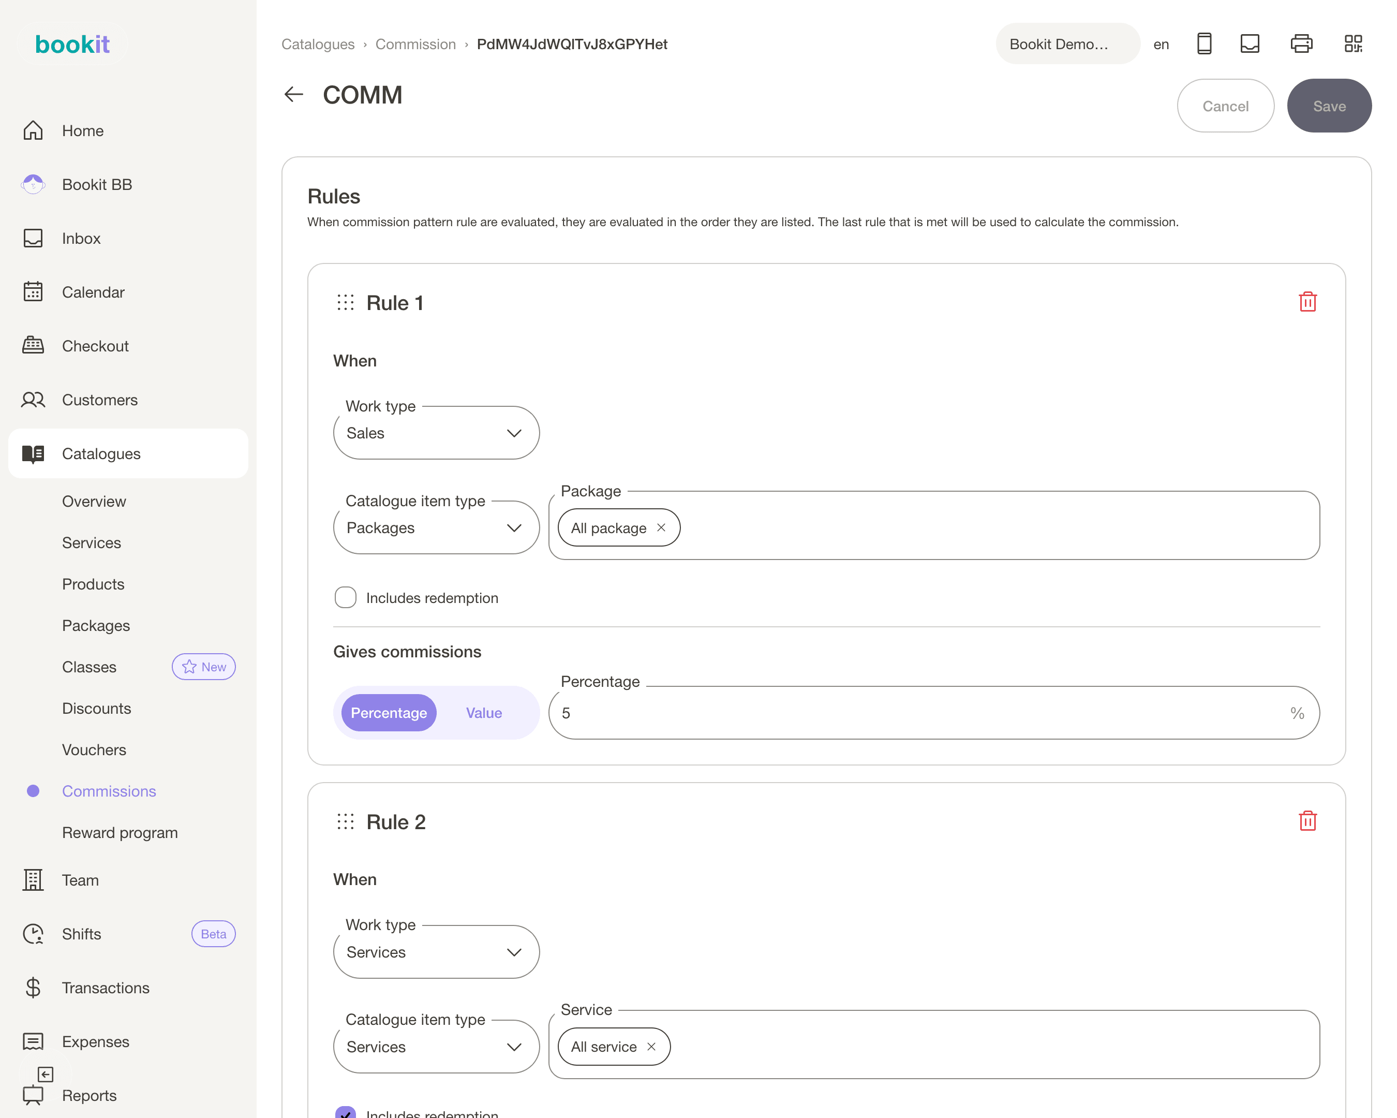The image size is (1397, 1118).
Task: Open Shifts in sidebar
Action: coord(128,934)
